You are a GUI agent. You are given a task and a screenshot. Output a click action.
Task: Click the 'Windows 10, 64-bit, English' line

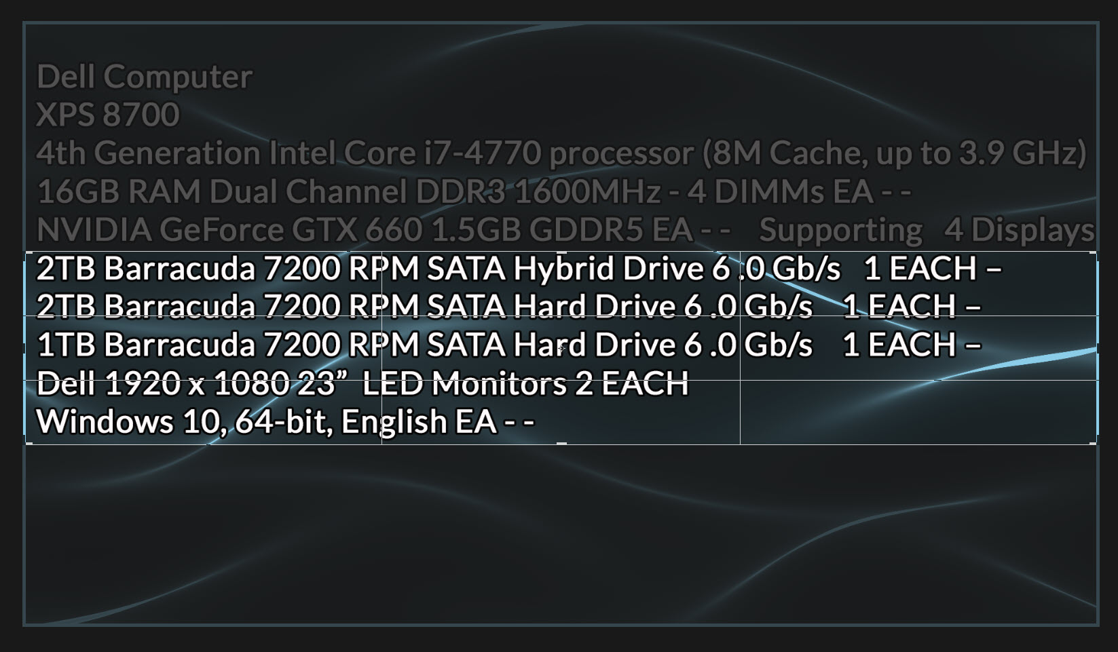point(285,421)
